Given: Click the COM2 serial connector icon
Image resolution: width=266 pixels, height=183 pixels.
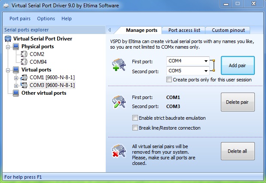Looking at the screenshot, I should point(24,54).
